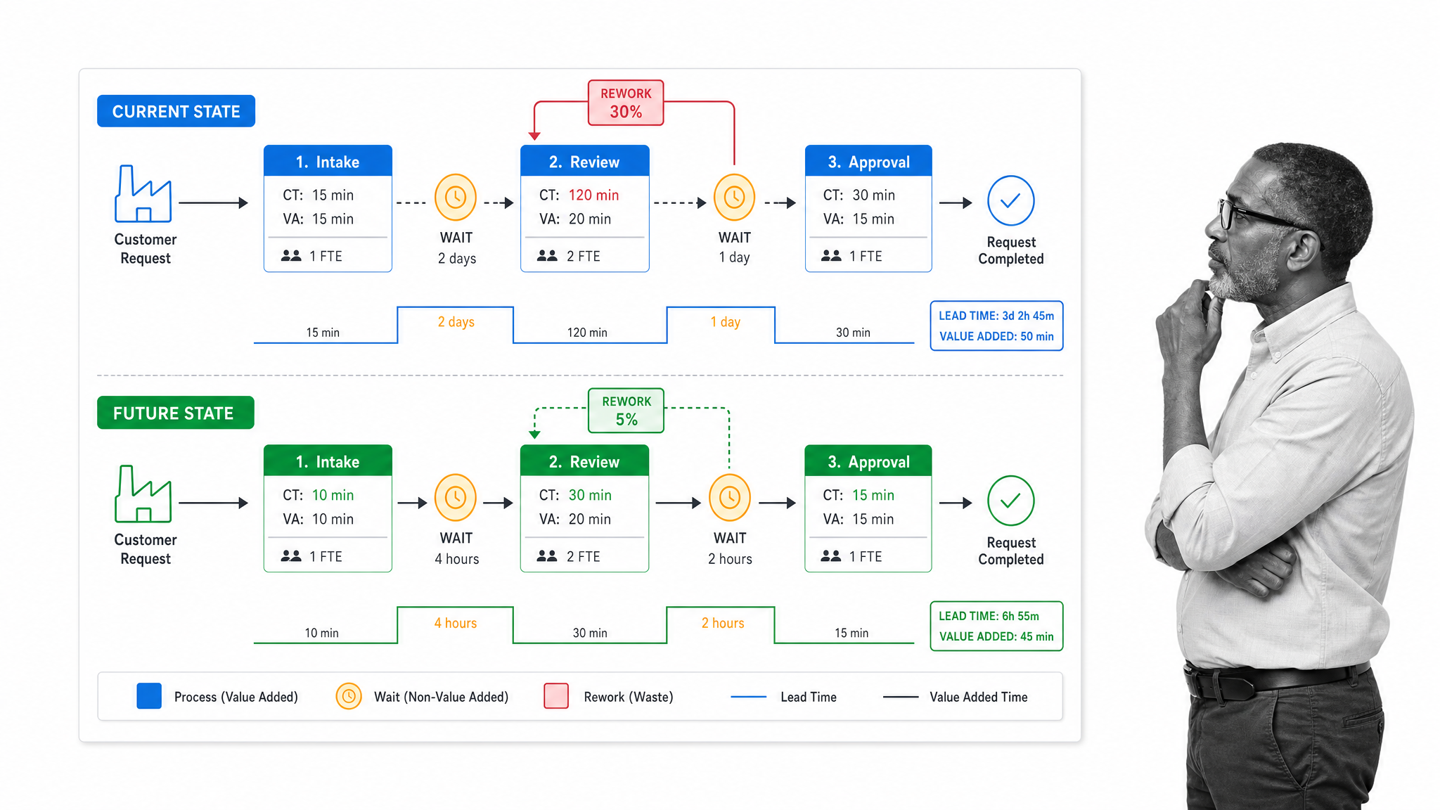Click the WAIT 4 hours caption
Viewport: 1440px width, 810px height.
pos(457,548)
